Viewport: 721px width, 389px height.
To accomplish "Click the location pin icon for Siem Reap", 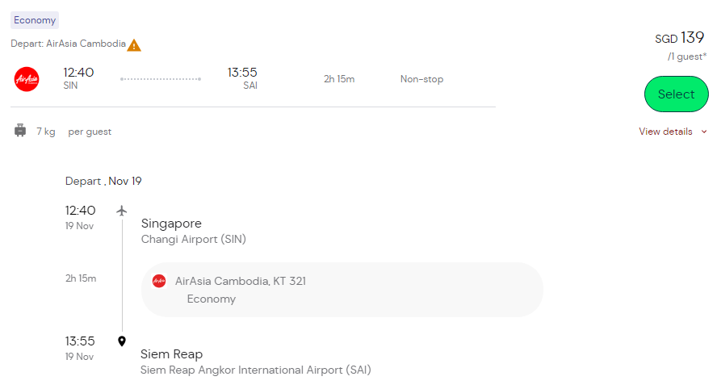I will [122, 341].
